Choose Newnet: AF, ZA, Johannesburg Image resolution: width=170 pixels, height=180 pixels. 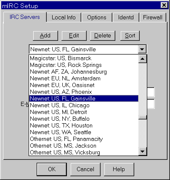pos(84,71)
